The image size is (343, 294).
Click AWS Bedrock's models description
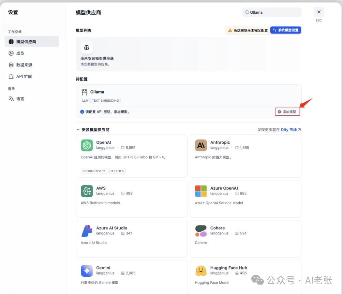point(101,203)
